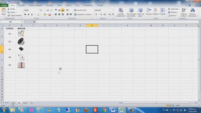Image resolution: width=201 pixels, height=113 pixels.
Task: Select the speaker image in row A2
Action: point(21,41)
